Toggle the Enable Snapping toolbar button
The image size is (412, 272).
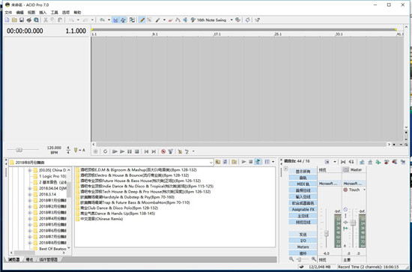pos(115,20)
